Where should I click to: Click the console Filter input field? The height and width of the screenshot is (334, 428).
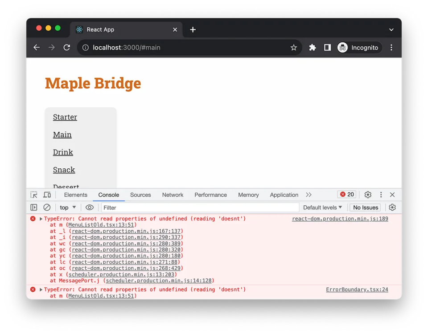(200, 208)
